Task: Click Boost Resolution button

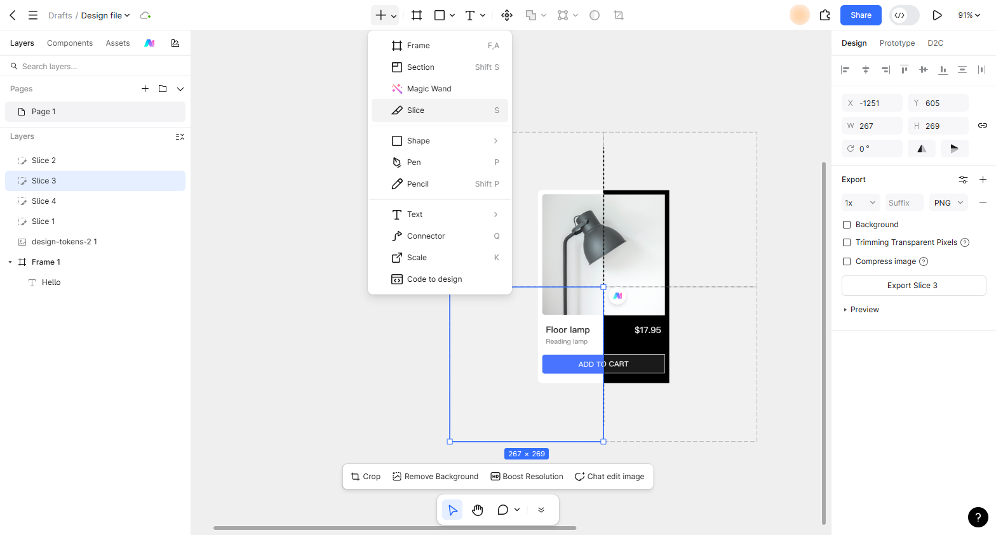Action: [527, 477]
